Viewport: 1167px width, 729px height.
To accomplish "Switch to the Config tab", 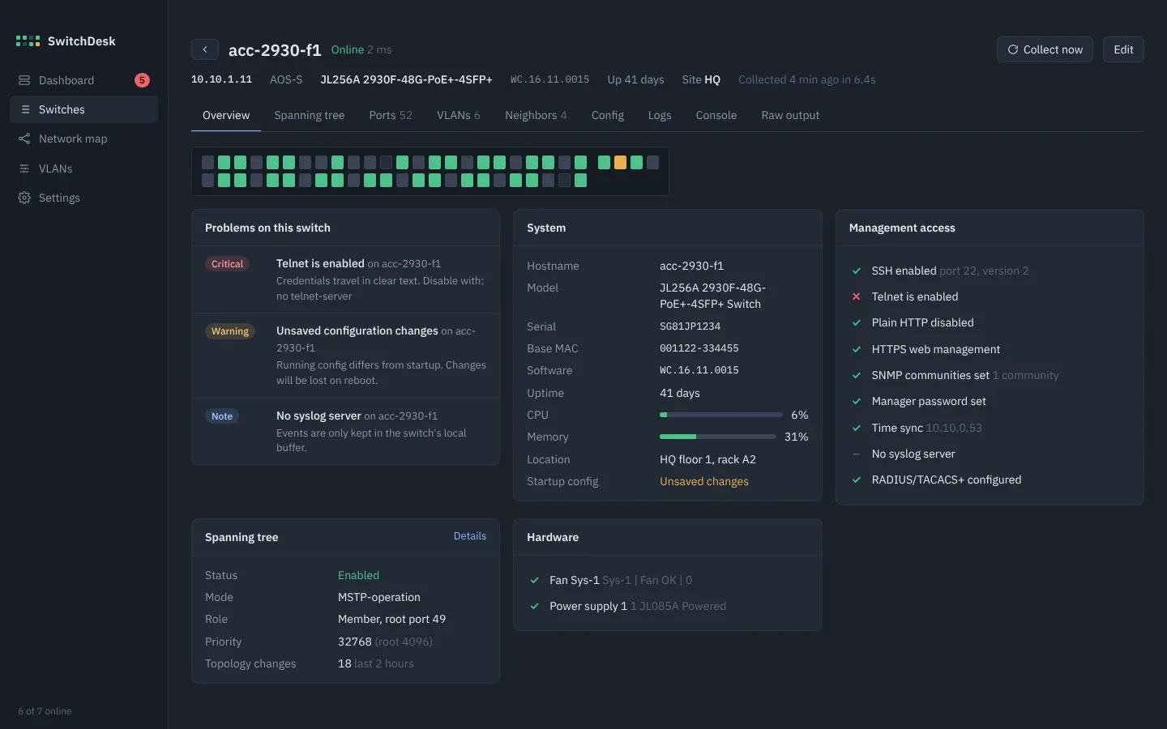I will pyautogui.click(x=607, y=115).
